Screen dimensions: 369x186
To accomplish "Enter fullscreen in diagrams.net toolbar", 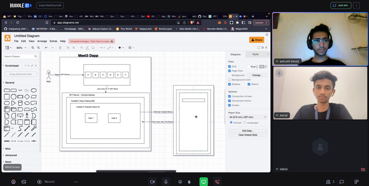I will (259, 48).
